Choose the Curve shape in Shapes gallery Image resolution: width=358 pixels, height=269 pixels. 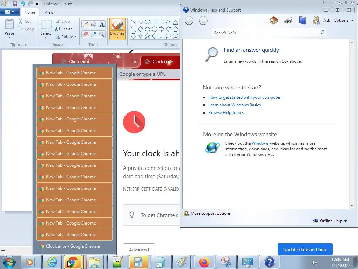[141, 22]
